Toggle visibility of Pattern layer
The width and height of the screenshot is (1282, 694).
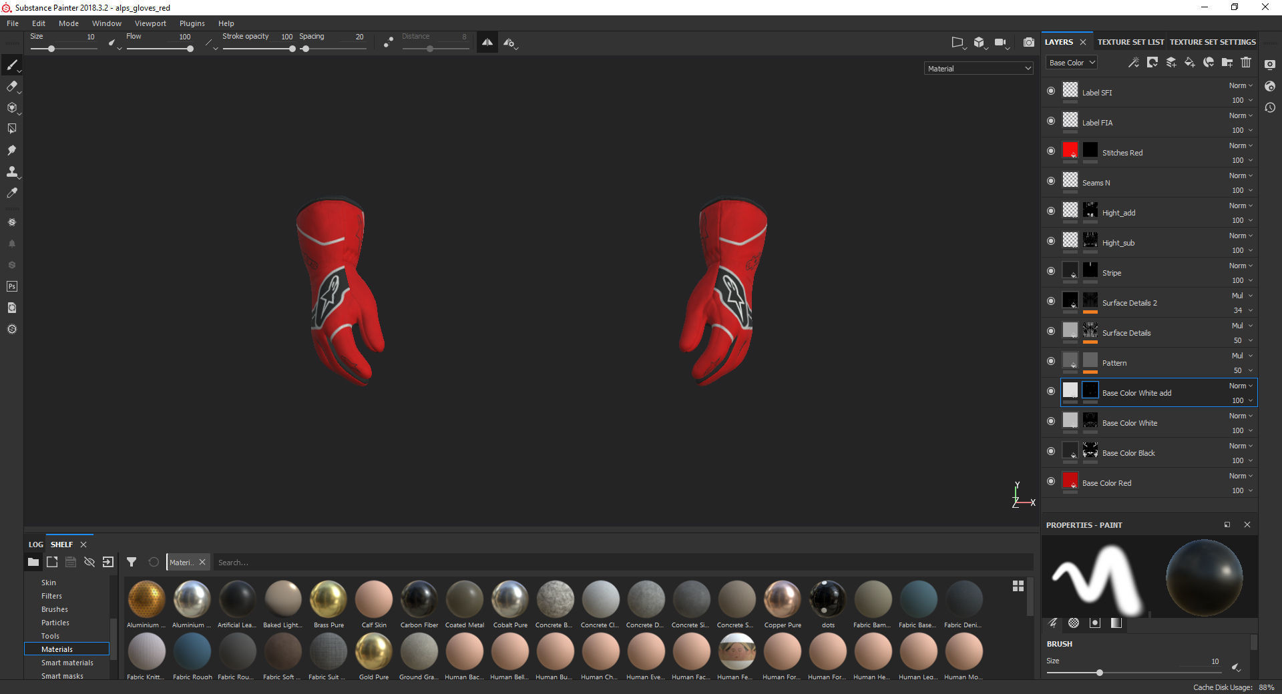point(1051,361)
